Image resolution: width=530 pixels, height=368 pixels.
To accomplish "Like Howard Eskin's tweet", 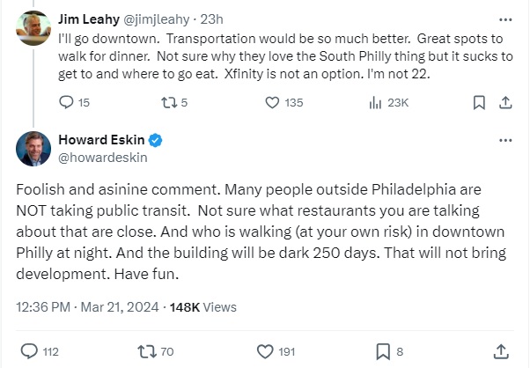I will pos(265,351).
